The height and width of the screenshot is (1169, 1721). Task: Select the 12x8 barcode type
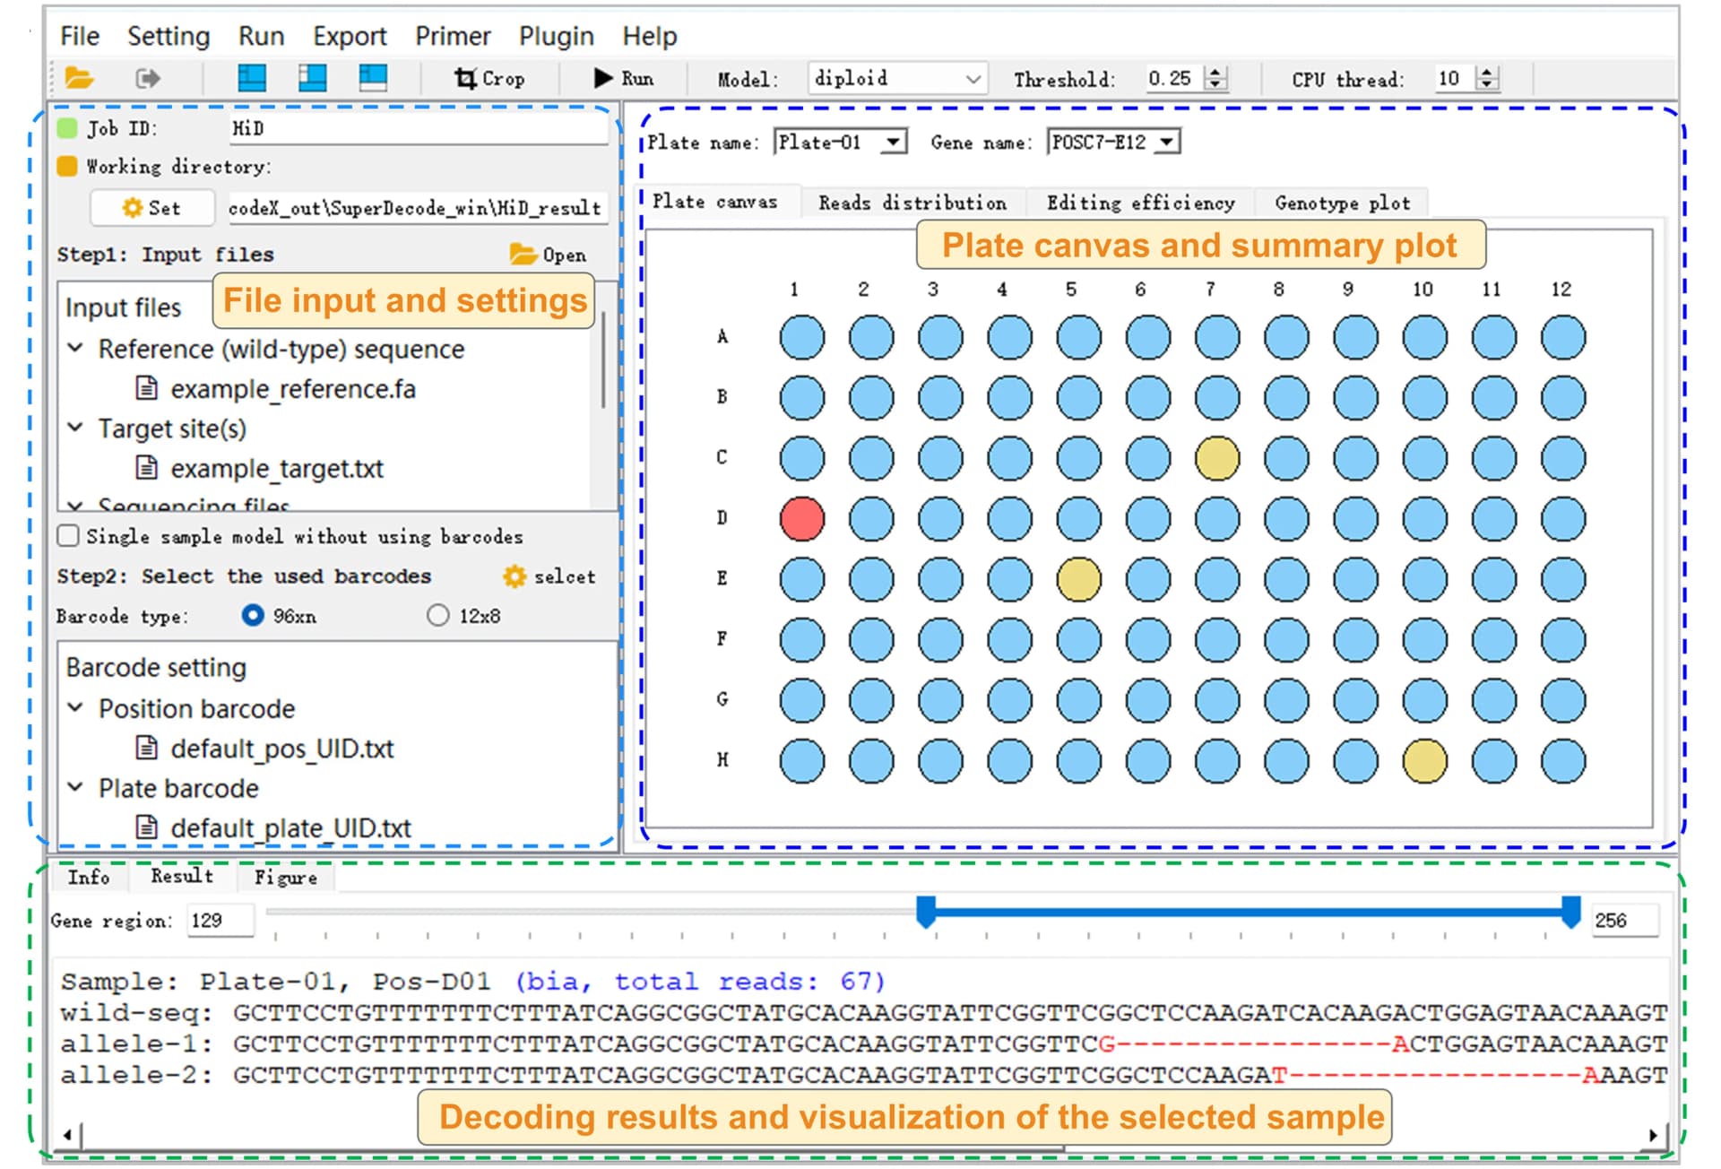pyautogui.click(x=437, y=615)
